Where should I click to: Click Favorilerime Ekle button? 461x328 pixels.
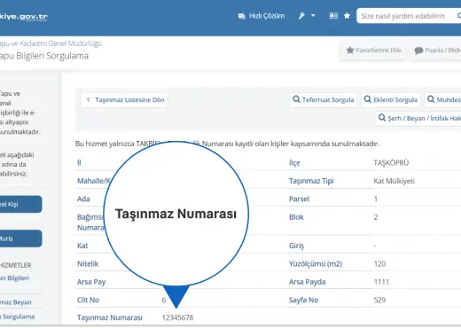(x=373, y=51)
